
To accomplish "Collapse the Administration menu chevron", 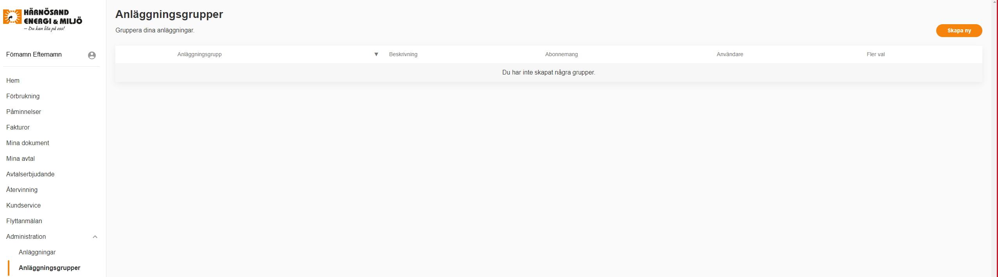I will 95,237.
